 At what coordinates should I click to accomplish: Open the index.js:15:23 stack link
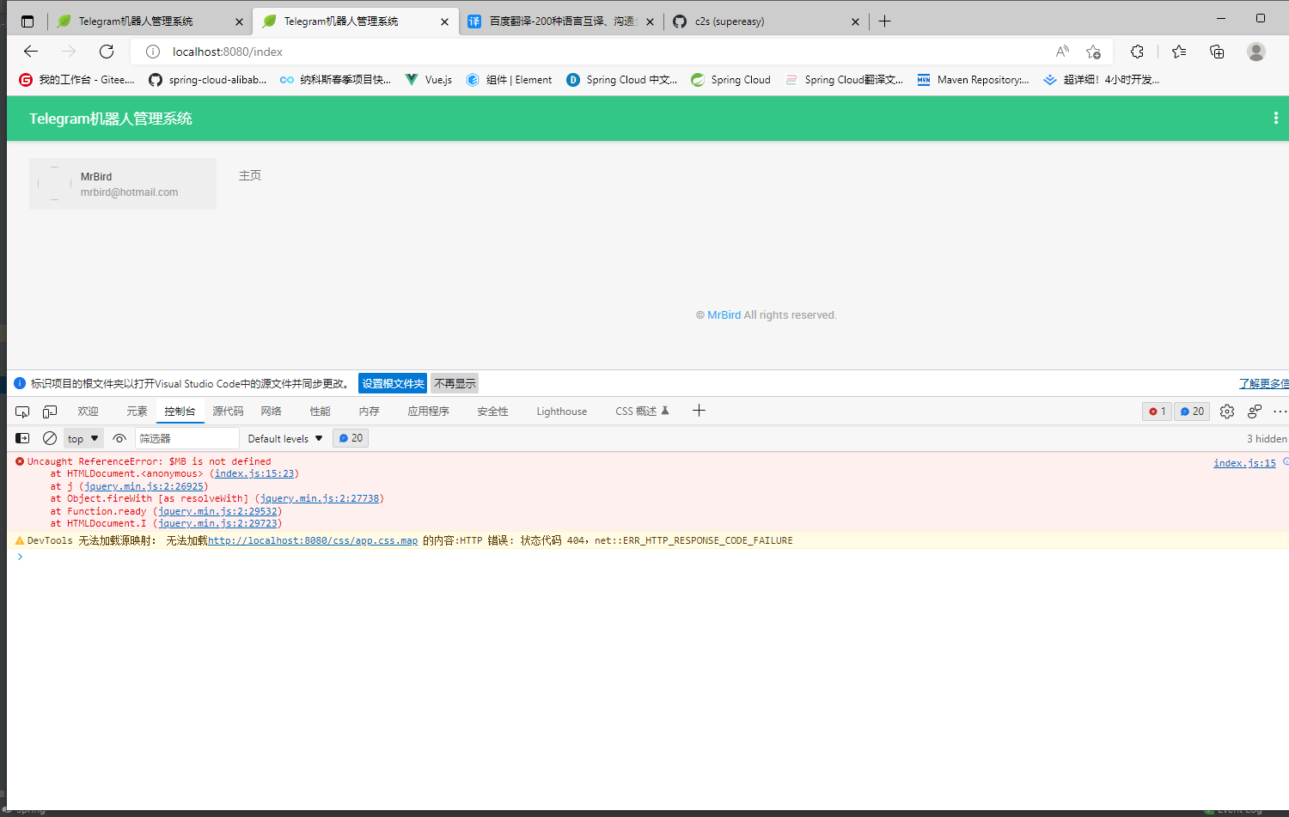pyautogui.click(x=254, y=473)
